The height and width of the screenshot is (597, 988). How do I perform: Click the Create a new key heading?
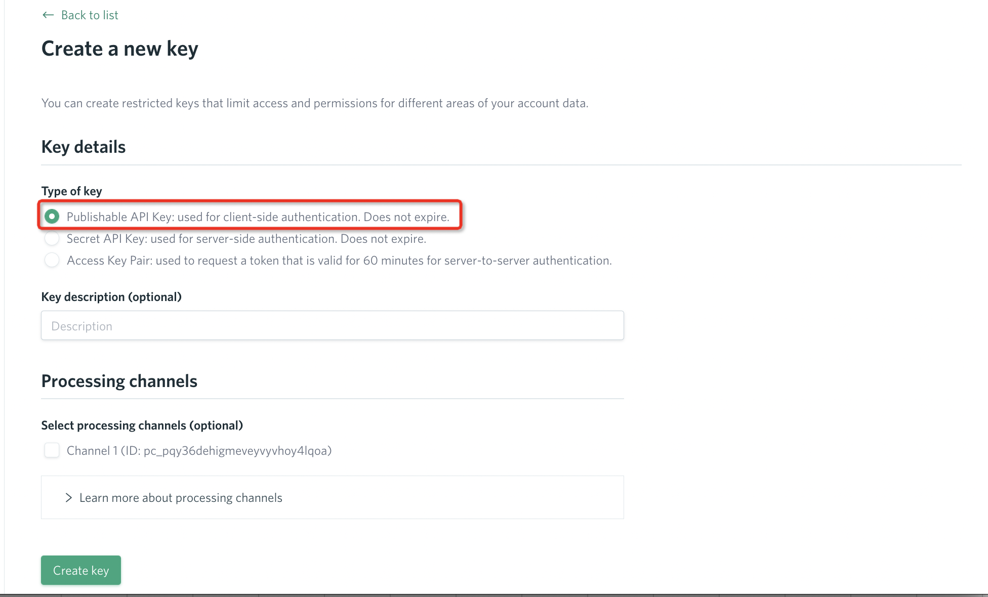tap(120, 49)
